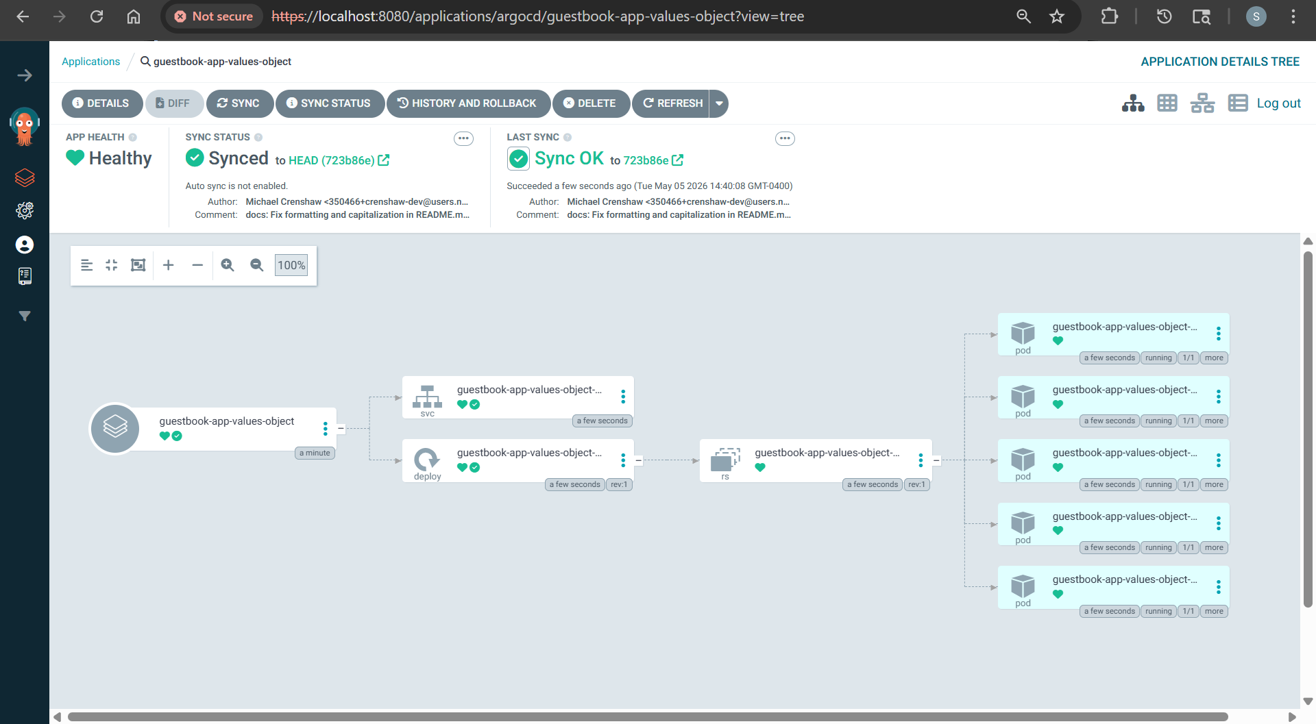This screenshot has height=724, width=1316.
Task: Switch to the List view icon
Action: [x=1238, y=103]
